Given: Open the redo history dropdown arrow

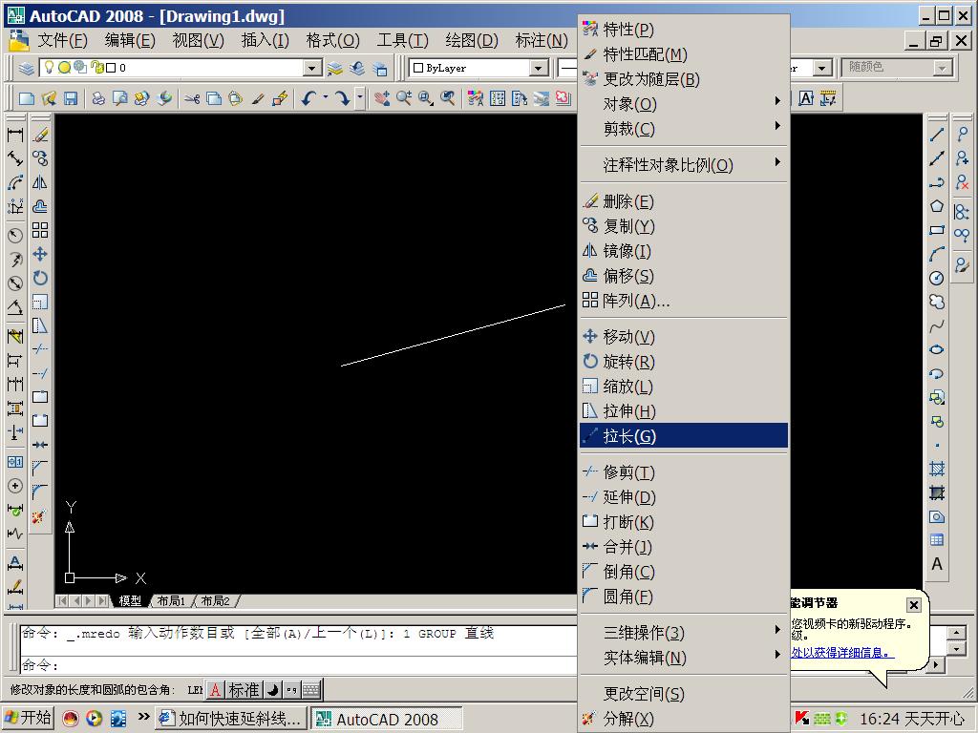Looking at the screenshot, I should pyautogui.click(x=359, y=98).
